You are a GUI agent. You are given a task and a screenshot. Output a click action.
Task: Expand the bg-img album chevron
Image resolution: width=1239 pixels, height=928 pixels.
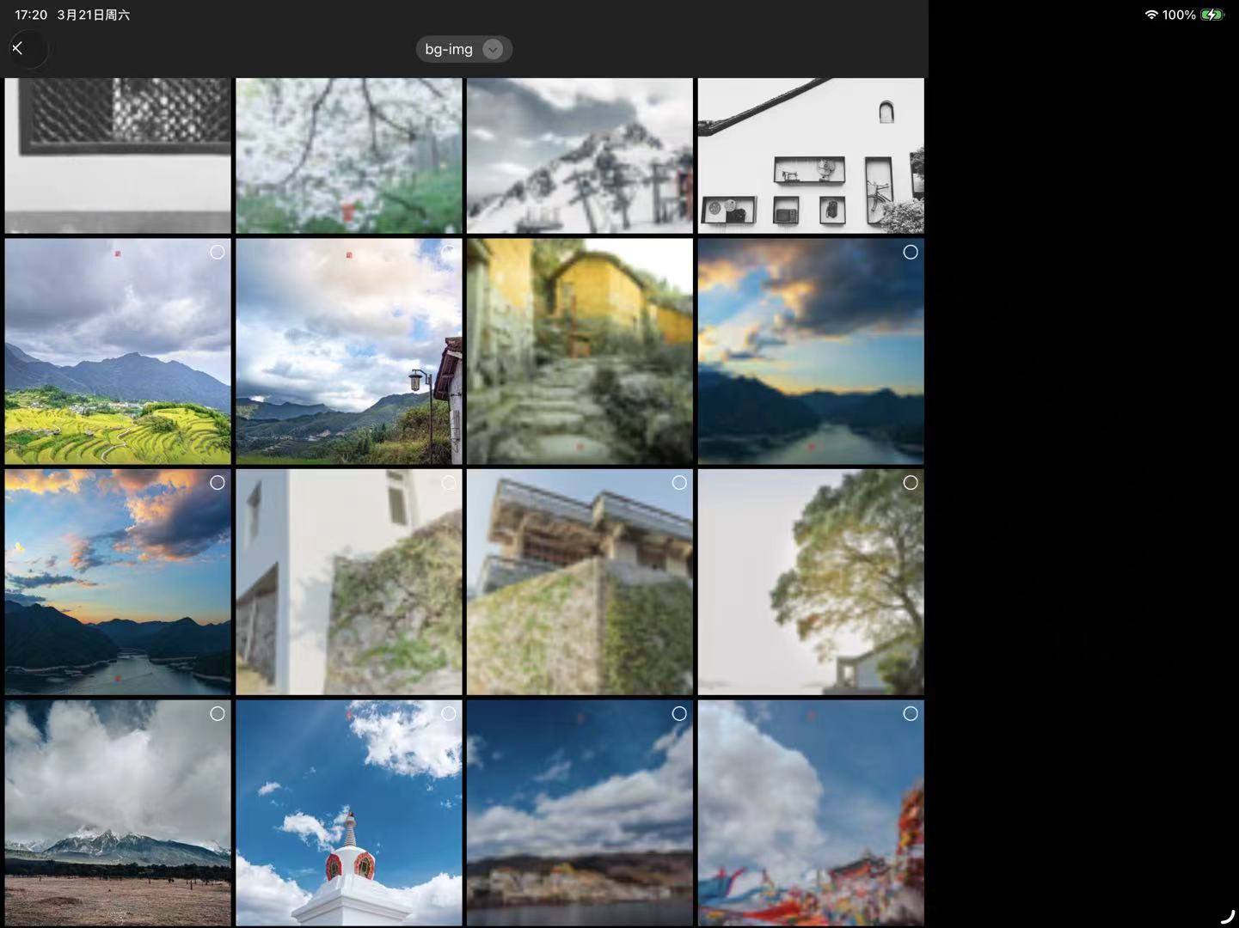pos(493,50)
